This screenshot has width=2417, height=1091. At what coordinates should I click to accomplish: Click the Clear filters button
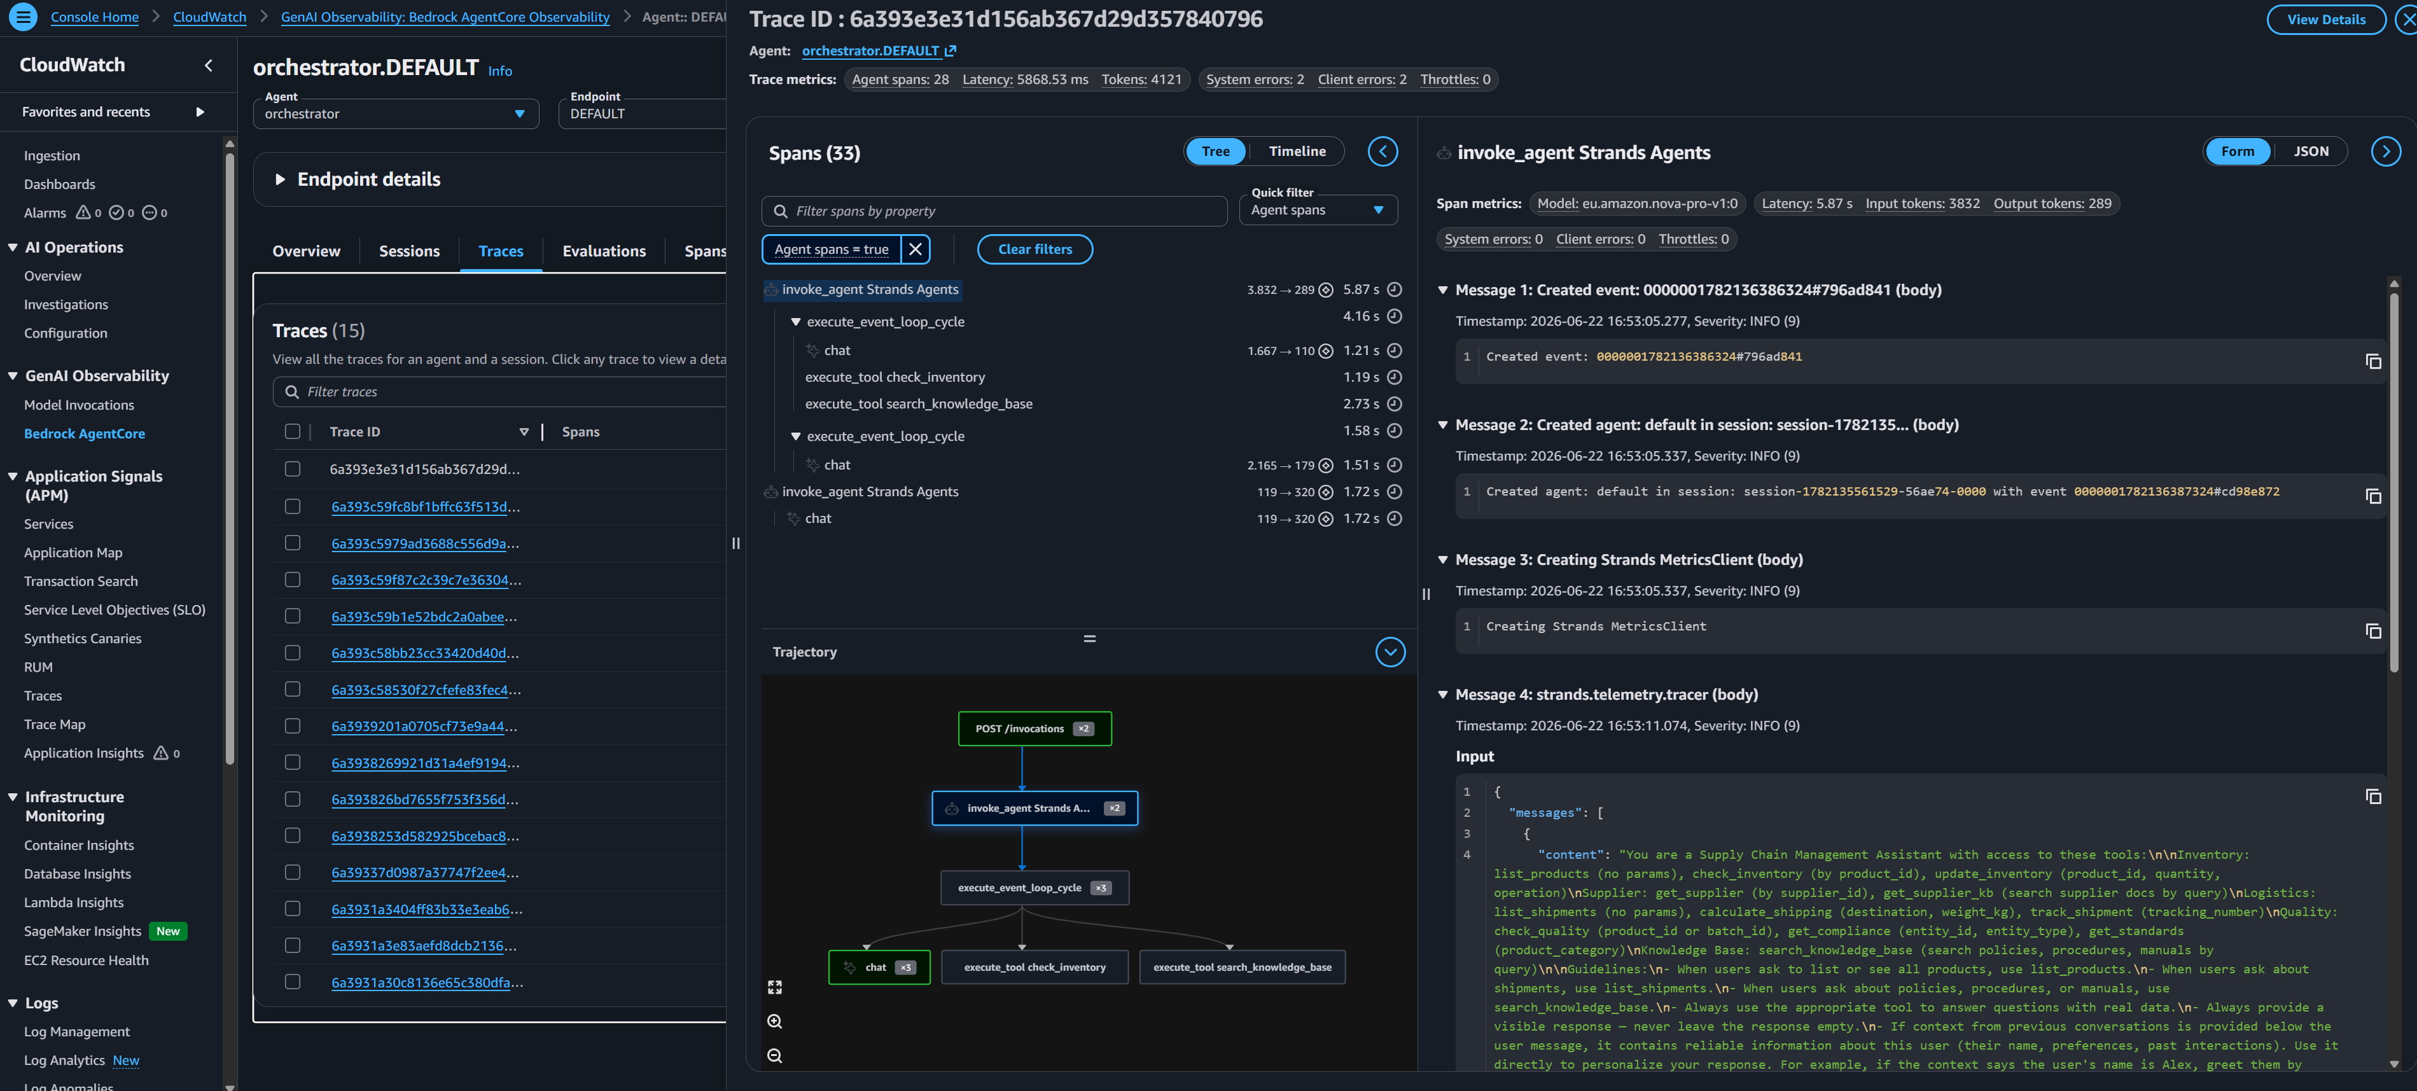point(1034,249)
